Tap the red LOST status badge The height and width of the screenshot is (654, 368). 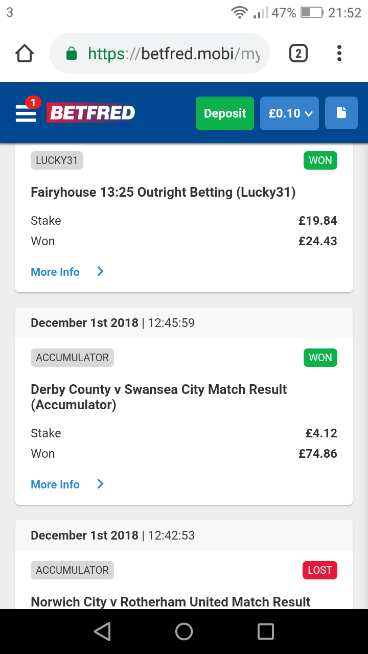point(320,570)
